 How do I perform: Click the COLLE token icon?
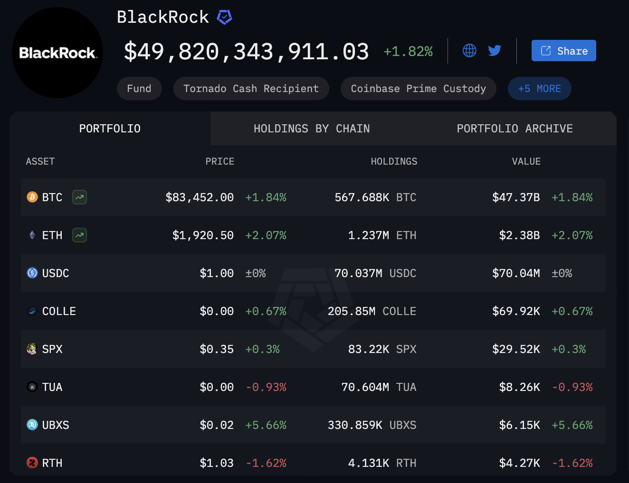(x=32, y=311)
